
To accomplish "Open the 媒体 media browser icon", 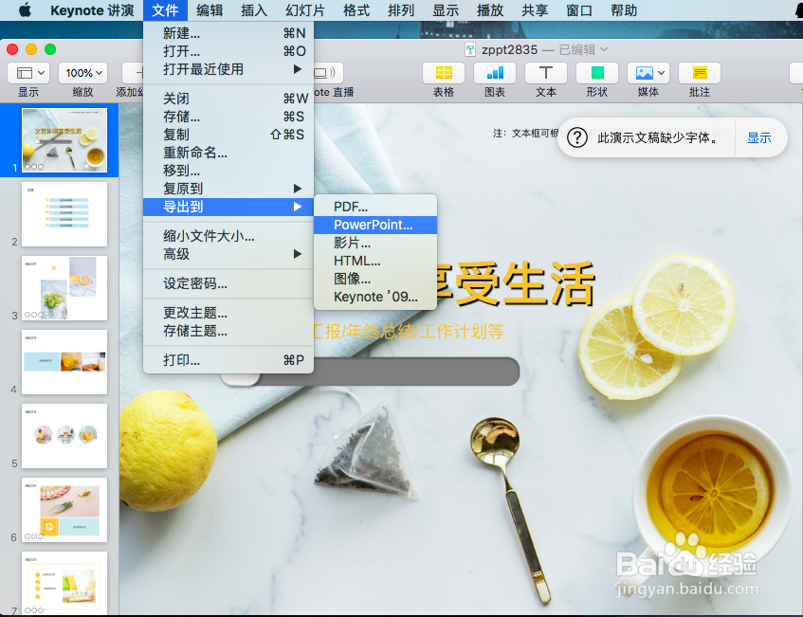I will tap(643, 73).
